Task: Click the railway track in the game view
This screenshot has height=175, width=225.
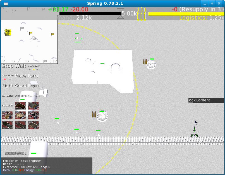Action: [x=113, y=140]
